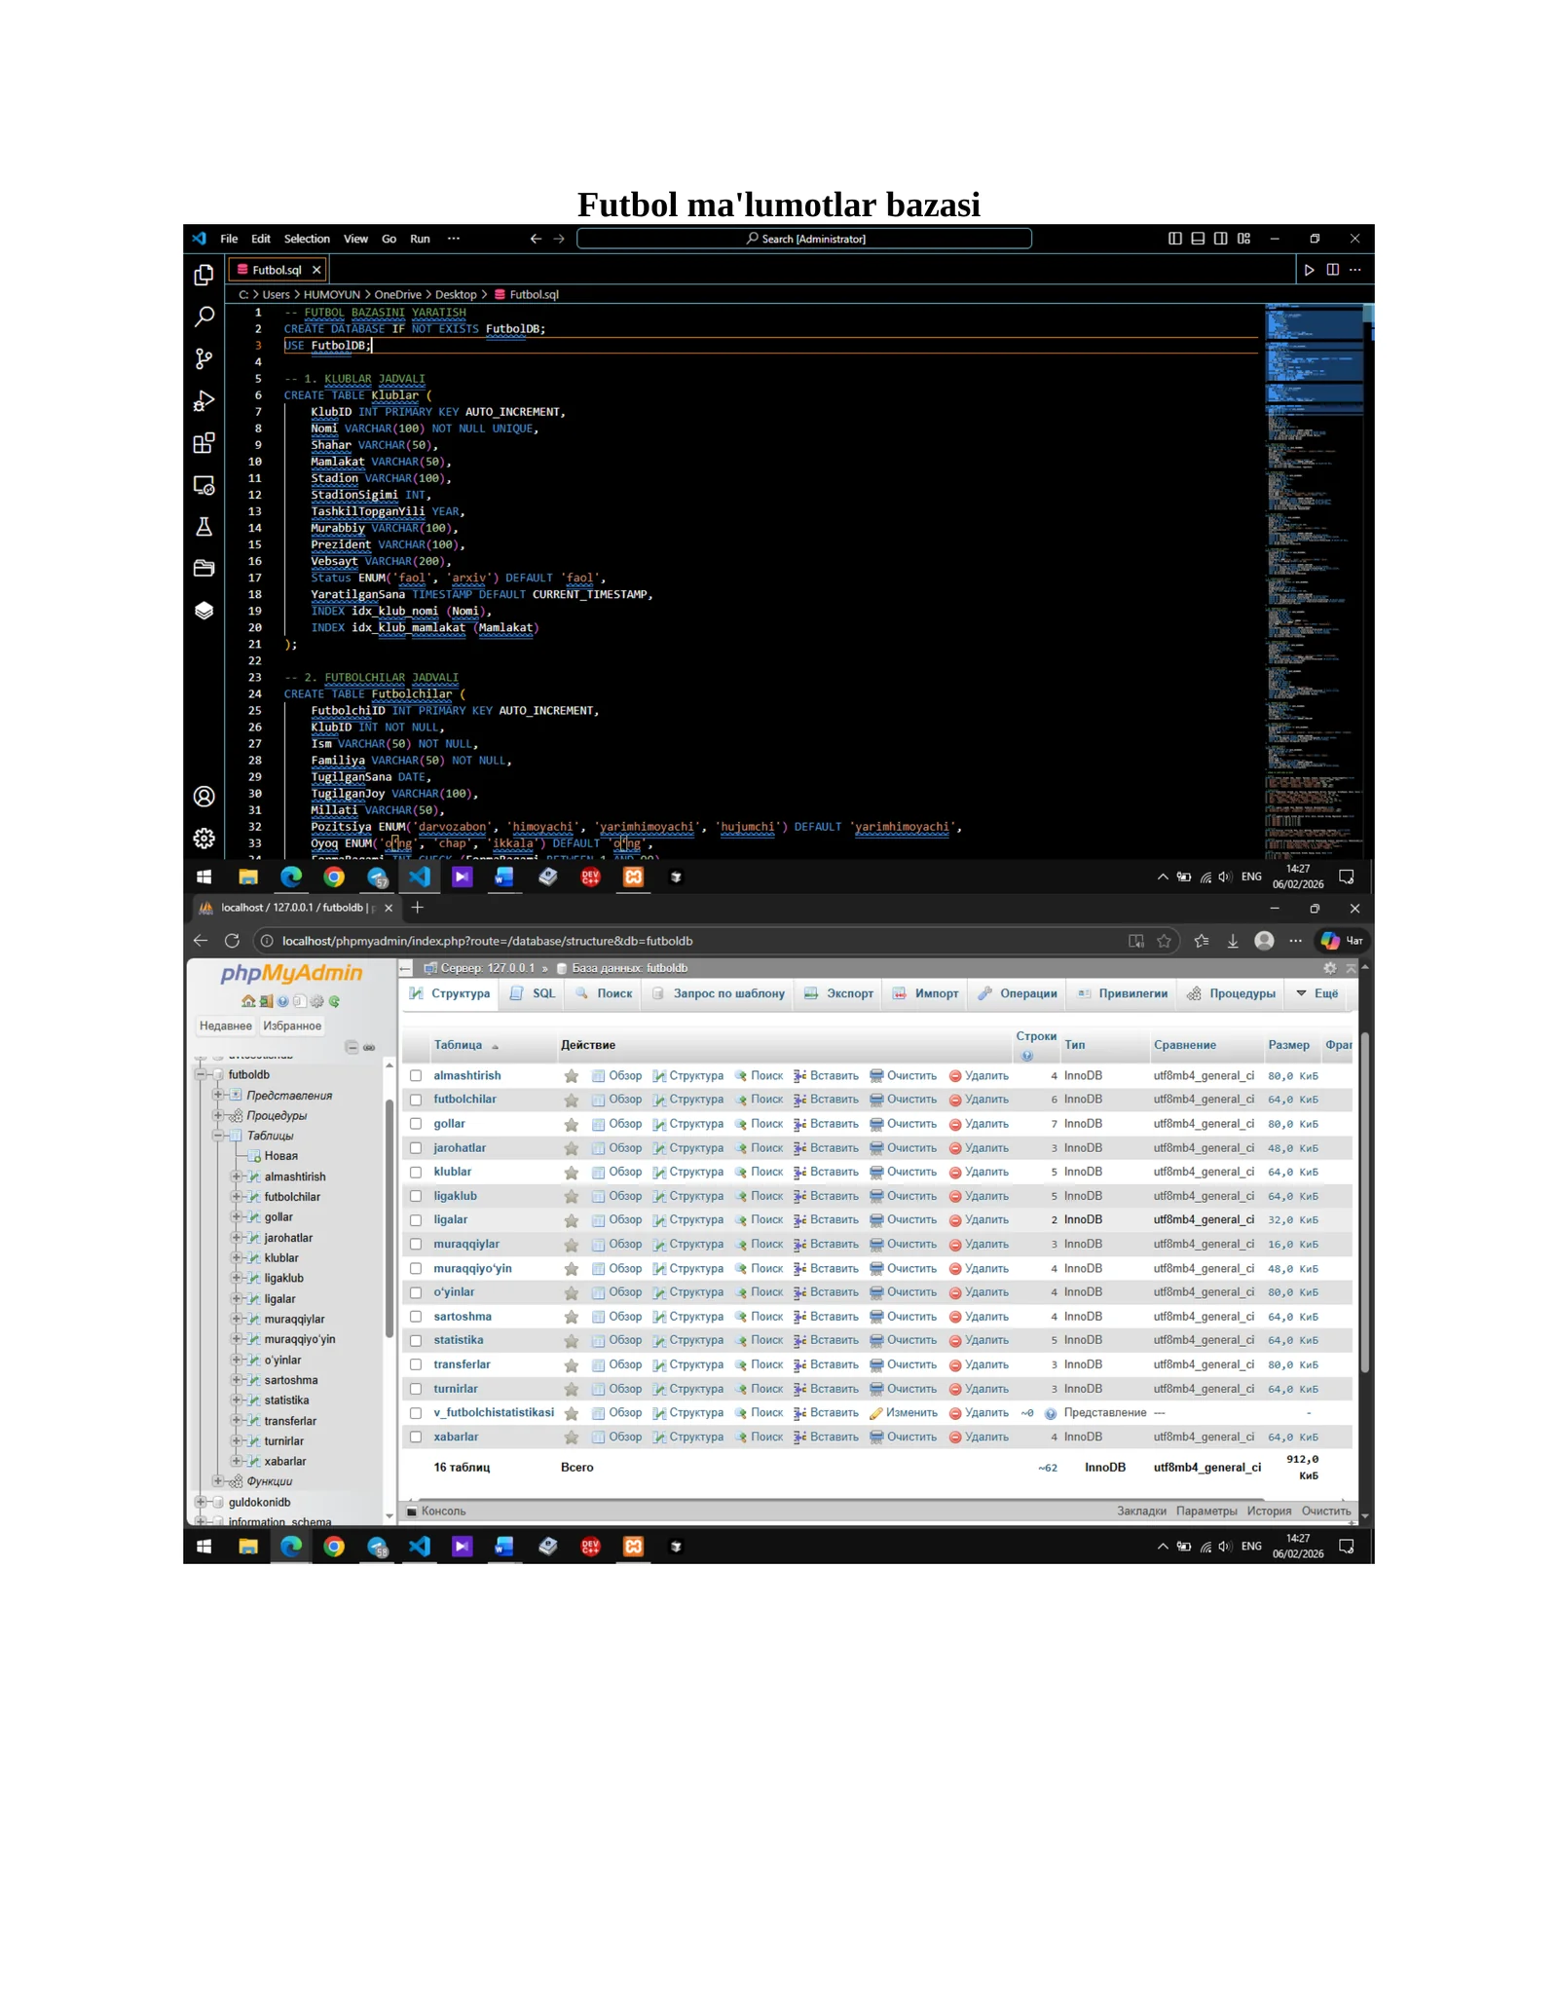Click Структура for klublar row
The width and height of the screenshot is (1558, 2016).
coord(688,1173)
